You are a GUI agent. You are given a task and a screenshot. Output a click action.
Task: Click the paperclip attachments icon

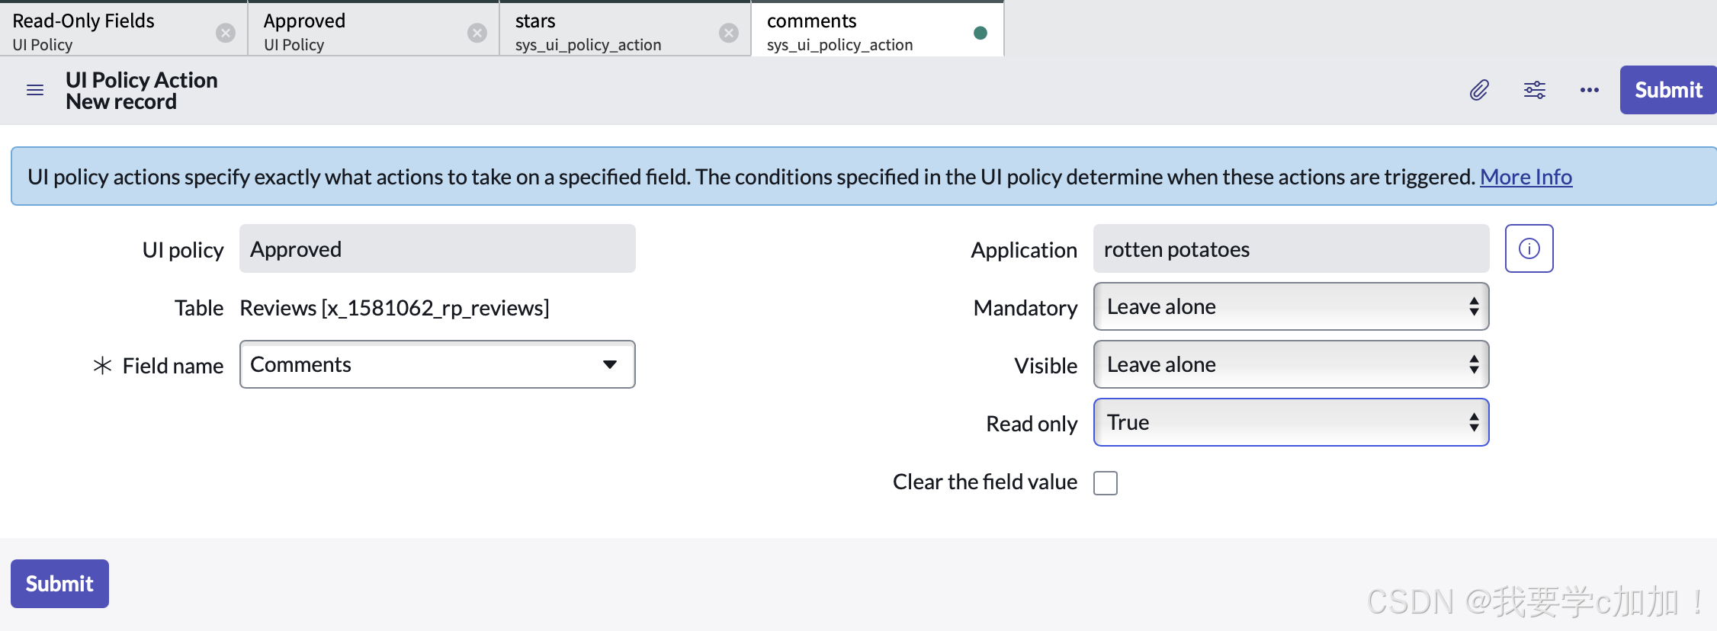coord(1479,90)
